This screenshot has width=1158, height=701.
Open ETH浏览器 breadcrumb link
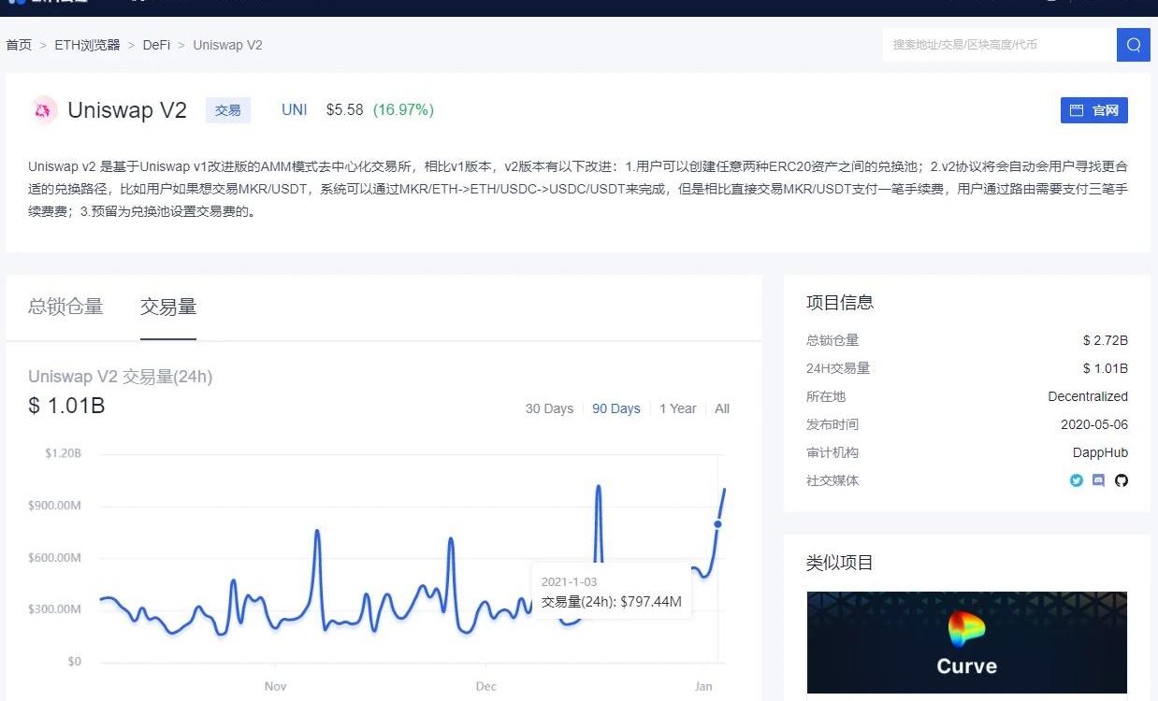coord(87,45)
